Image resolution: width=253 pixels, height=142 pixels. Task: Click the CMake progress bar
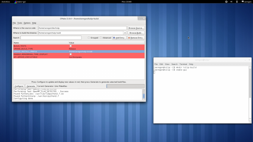pos(125,86)
